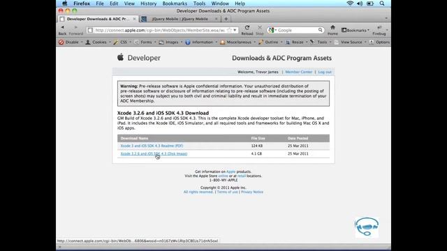This screenshot has width=447, height=251.
Task: Click the Member Center link
Action: pos(299,72)
